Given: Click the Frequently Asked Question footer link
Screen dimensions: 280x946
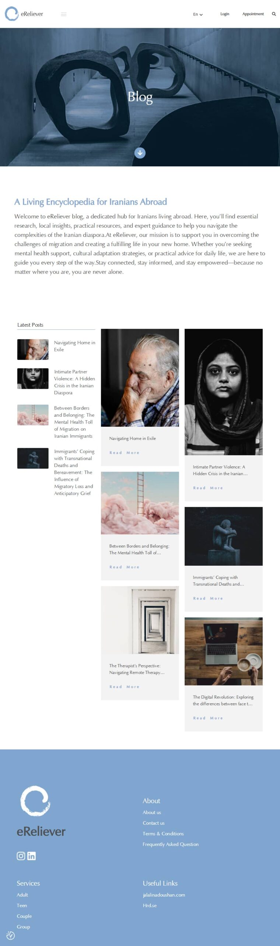Looking at the screenshot, I should tap(171, 844).
